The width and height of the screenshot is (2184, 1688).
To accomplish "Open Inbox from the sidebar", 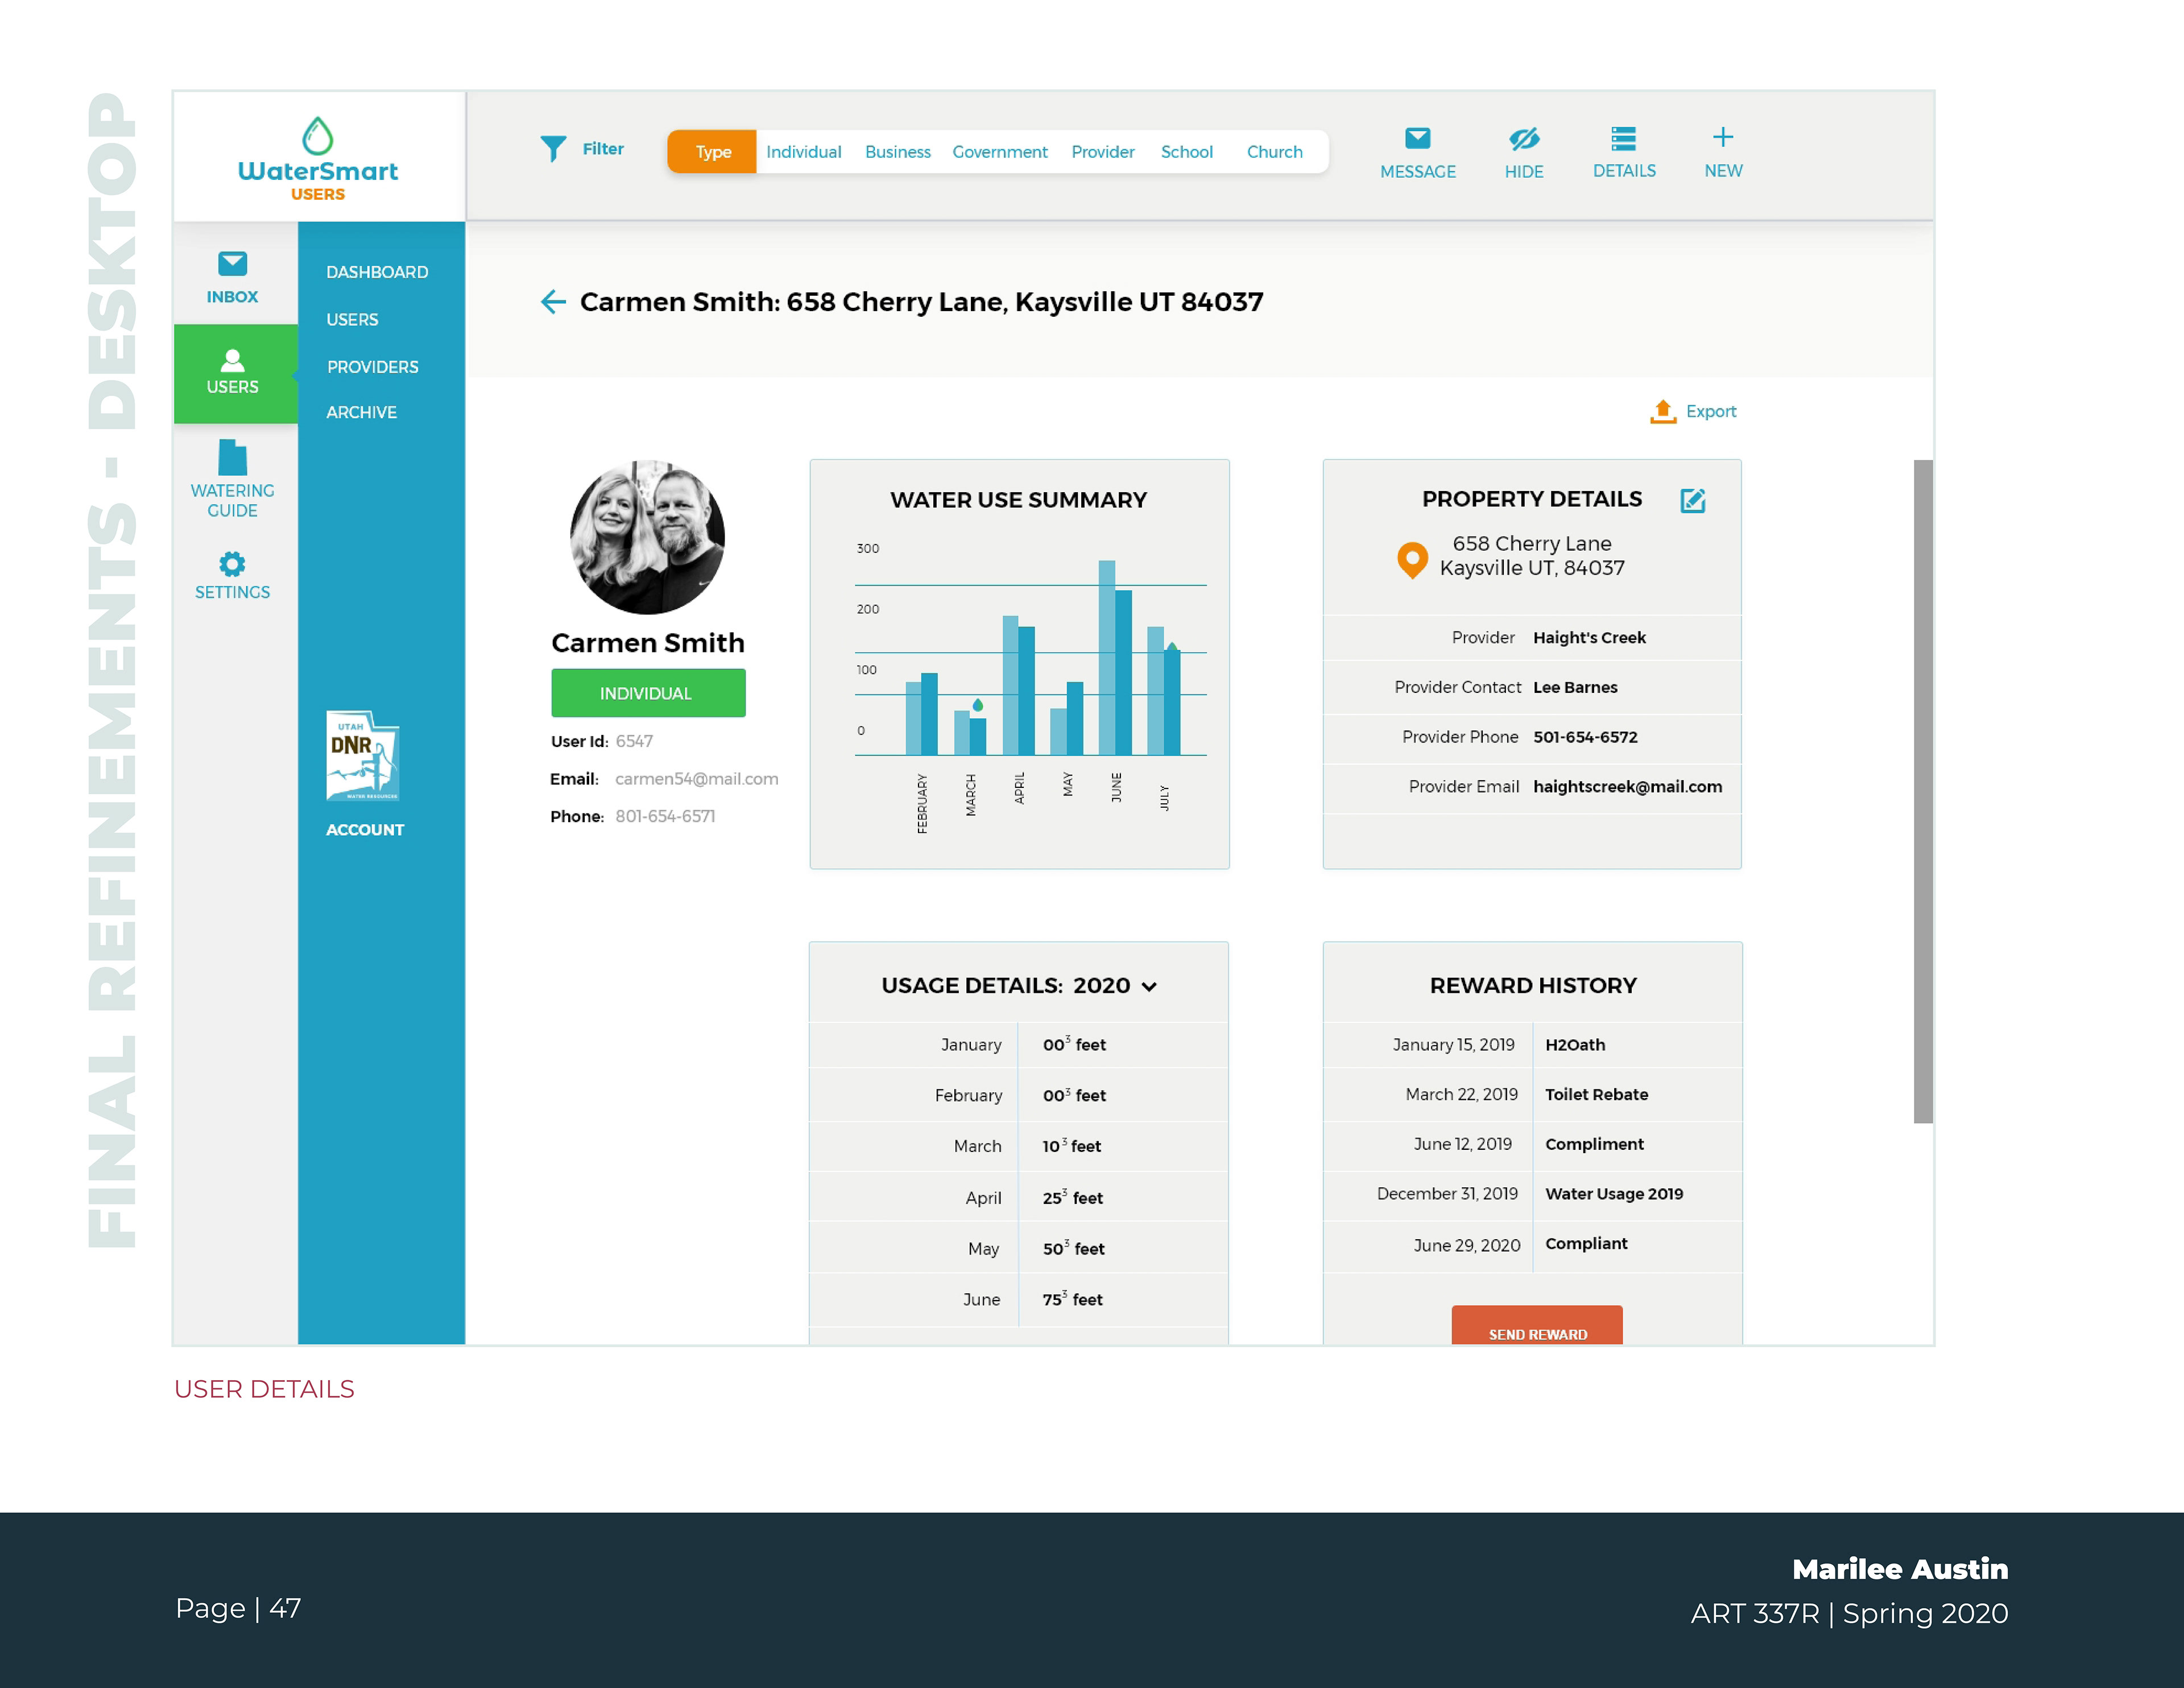I will (x=232, y=277).
